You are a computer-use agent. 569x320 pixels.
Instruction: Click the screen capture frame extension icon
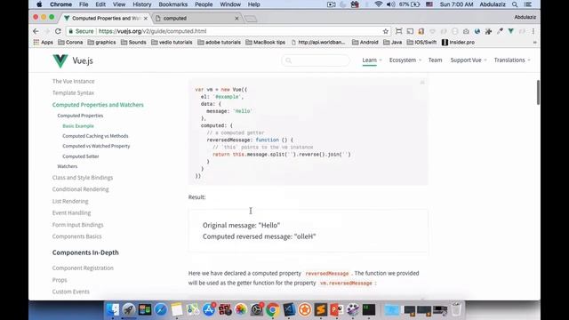coord(398,31)
